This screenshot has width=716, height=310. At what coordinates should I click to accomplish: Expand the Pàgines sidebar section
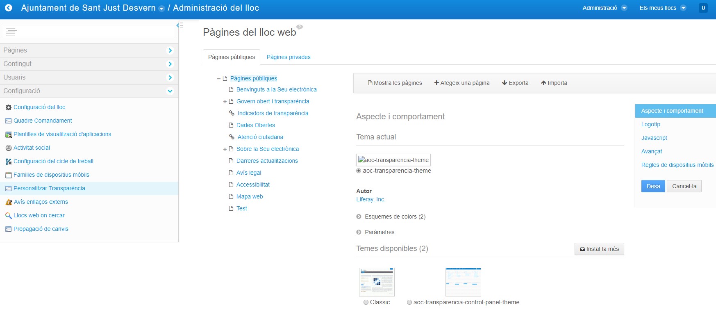(x=170, y=50)
